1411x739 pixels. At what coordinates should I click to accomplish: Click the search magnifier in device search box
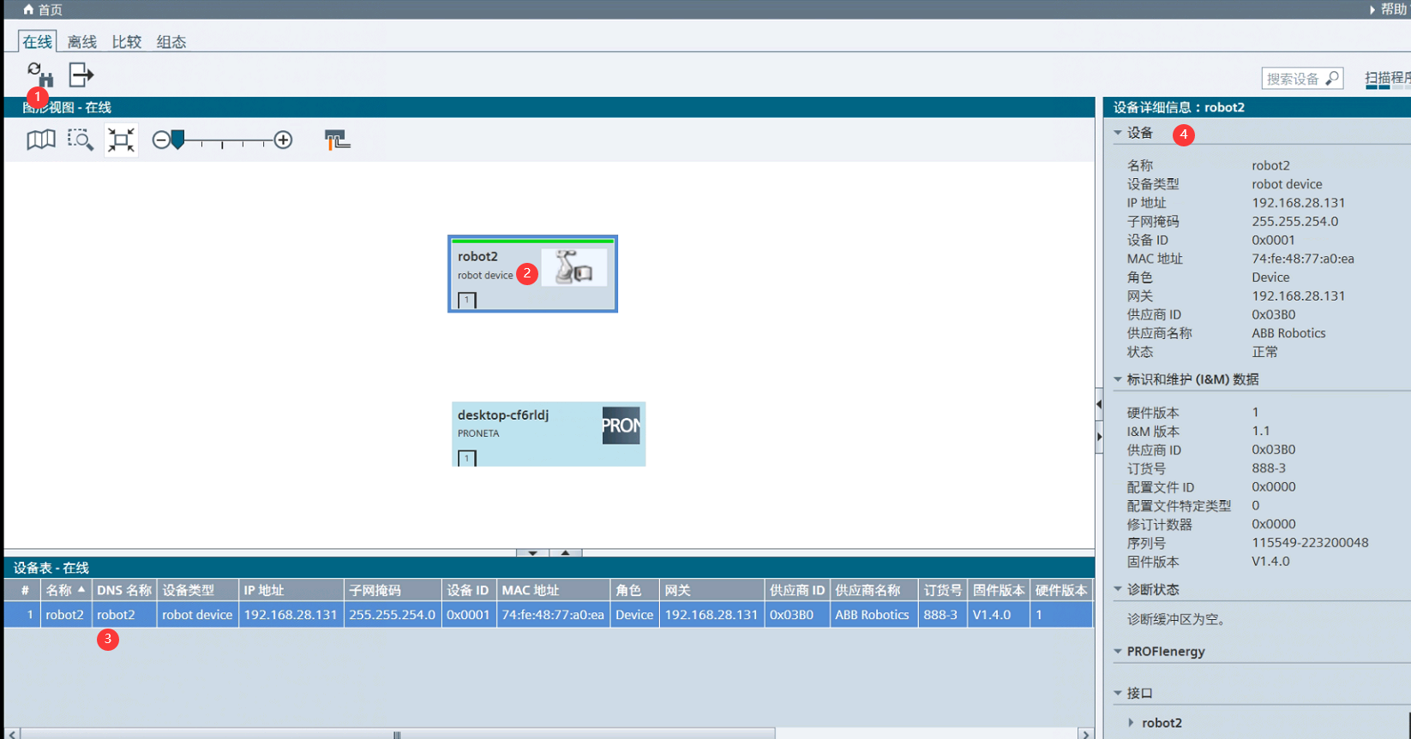coord(1331,79)
